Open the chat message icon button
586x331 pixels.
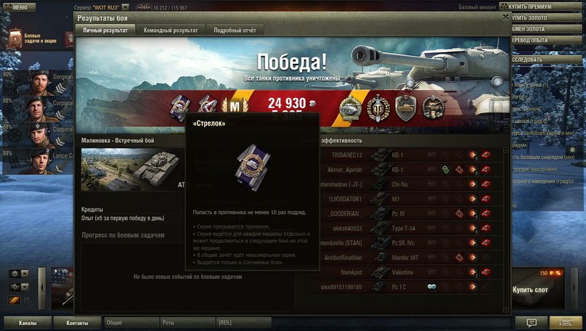pos(531,322)
